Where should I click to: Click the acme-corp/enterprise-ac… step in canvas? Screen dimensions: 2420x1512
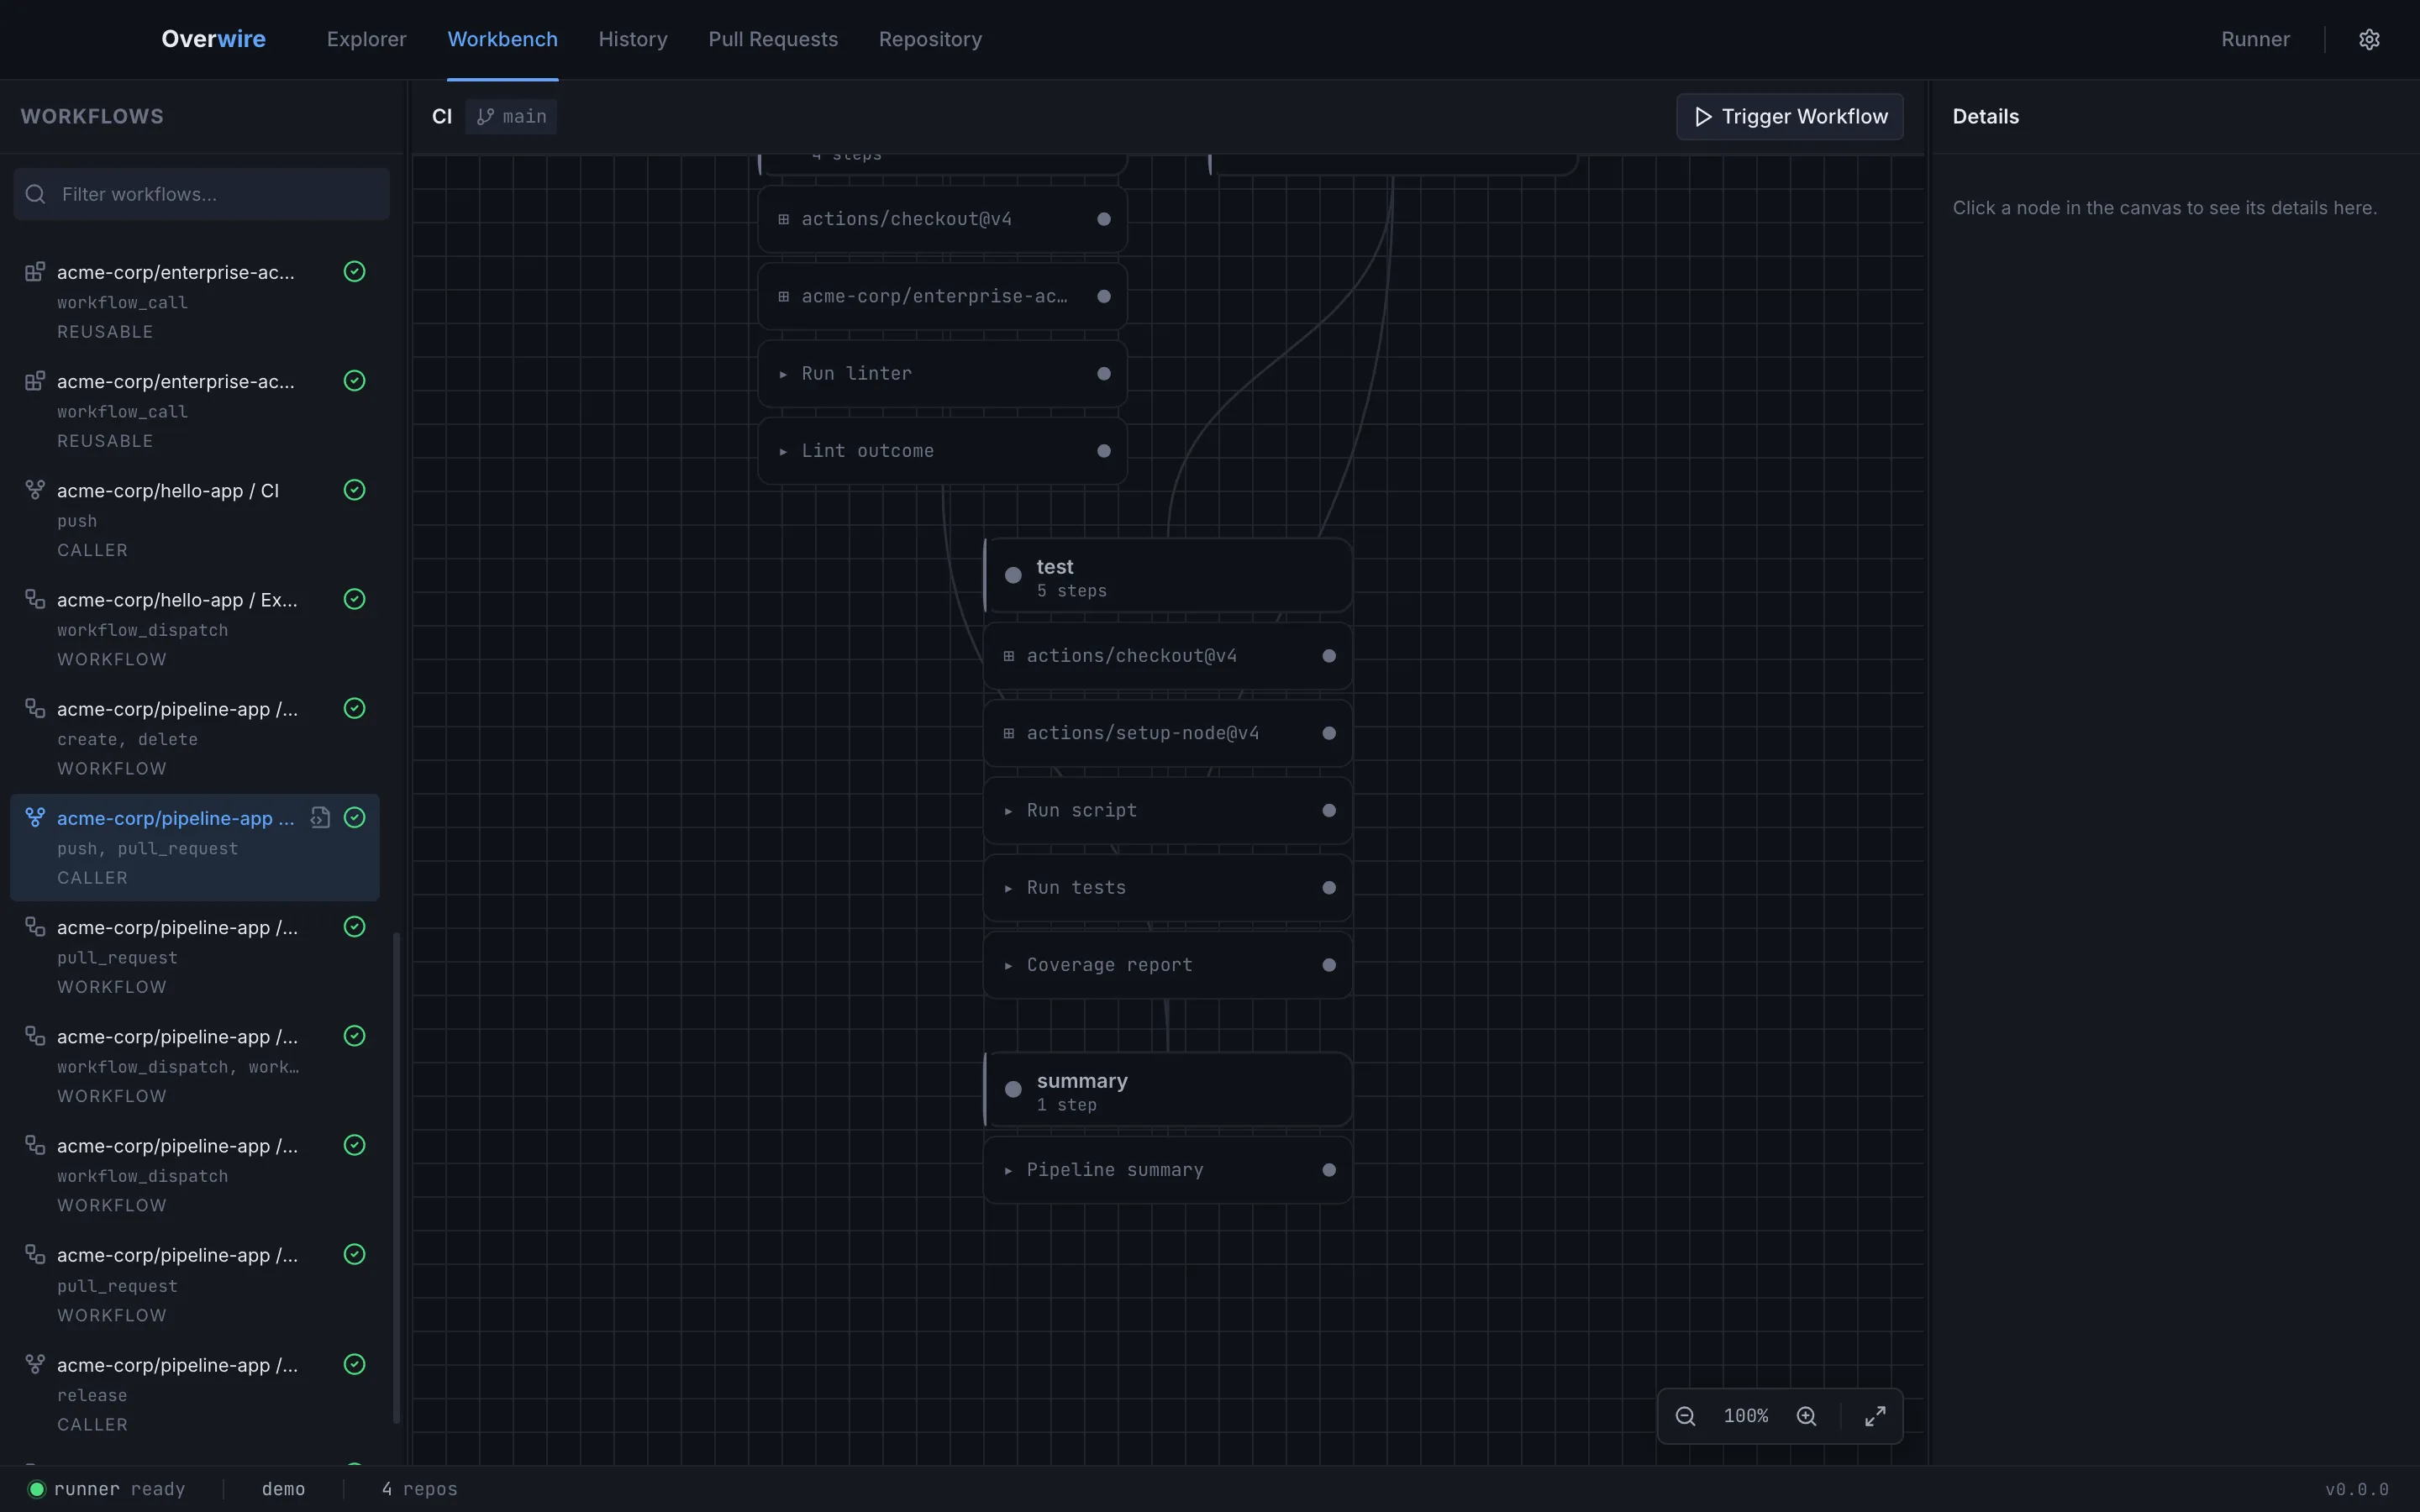pyautogui.click(x=943, y=296)
